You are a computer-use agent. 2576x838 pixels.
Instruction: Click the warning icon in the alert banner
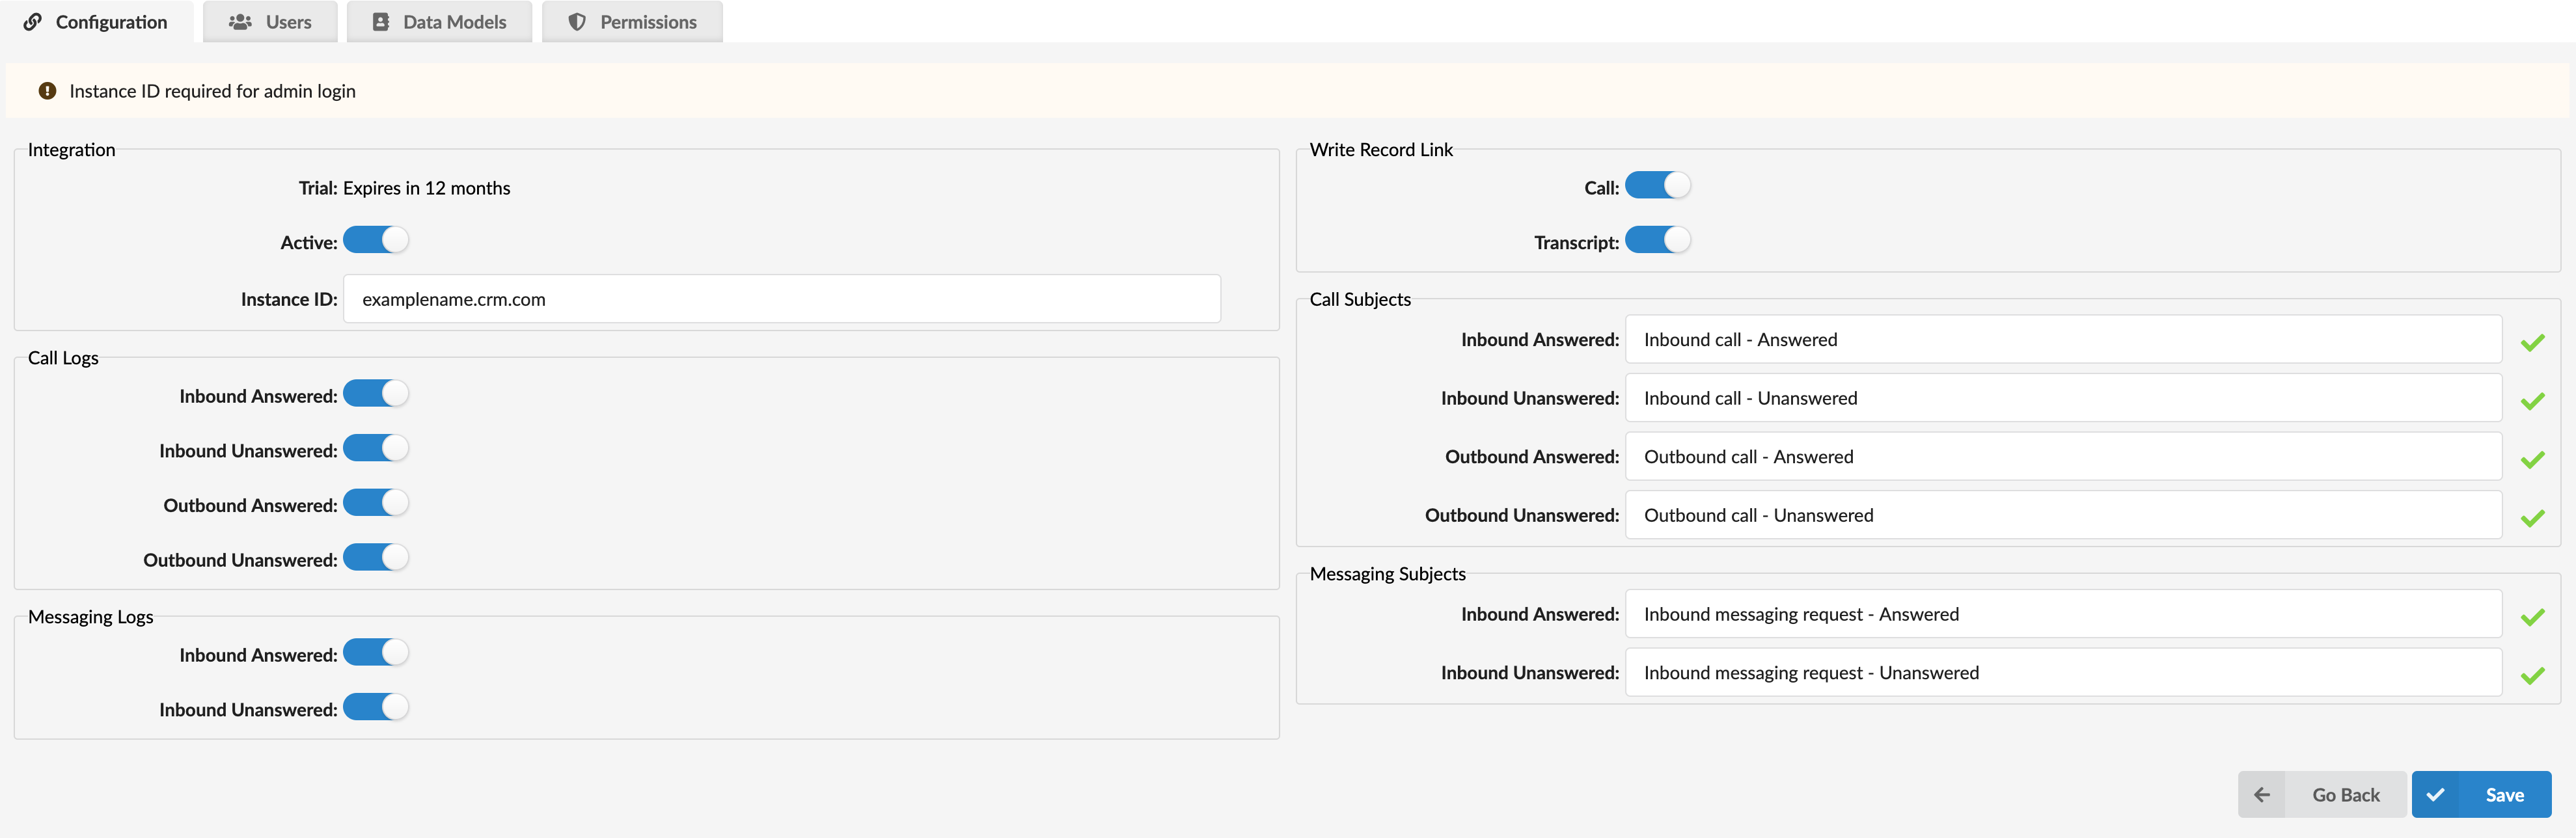click(47, 91)
